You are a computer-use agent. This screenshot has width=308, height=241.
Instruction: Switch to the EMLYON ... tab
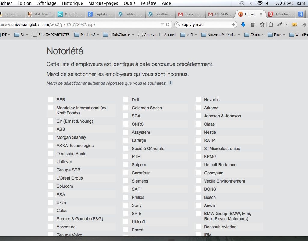pyautogui.click(x=220, y=14)
